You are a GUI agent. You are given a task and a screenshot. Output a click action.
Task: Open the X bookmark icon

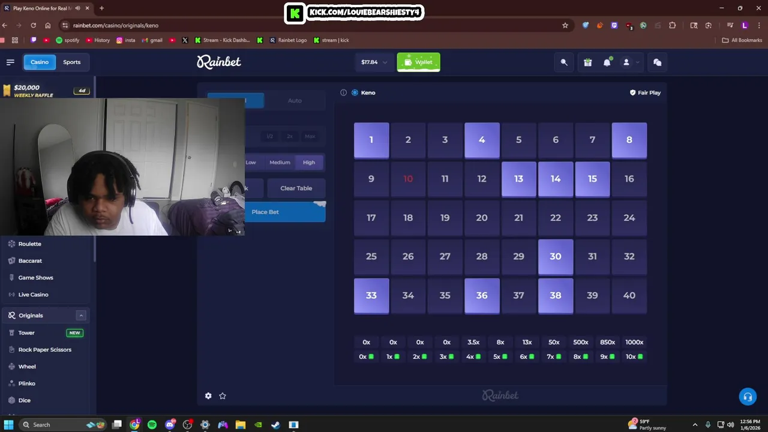click(x=185, y=40)
